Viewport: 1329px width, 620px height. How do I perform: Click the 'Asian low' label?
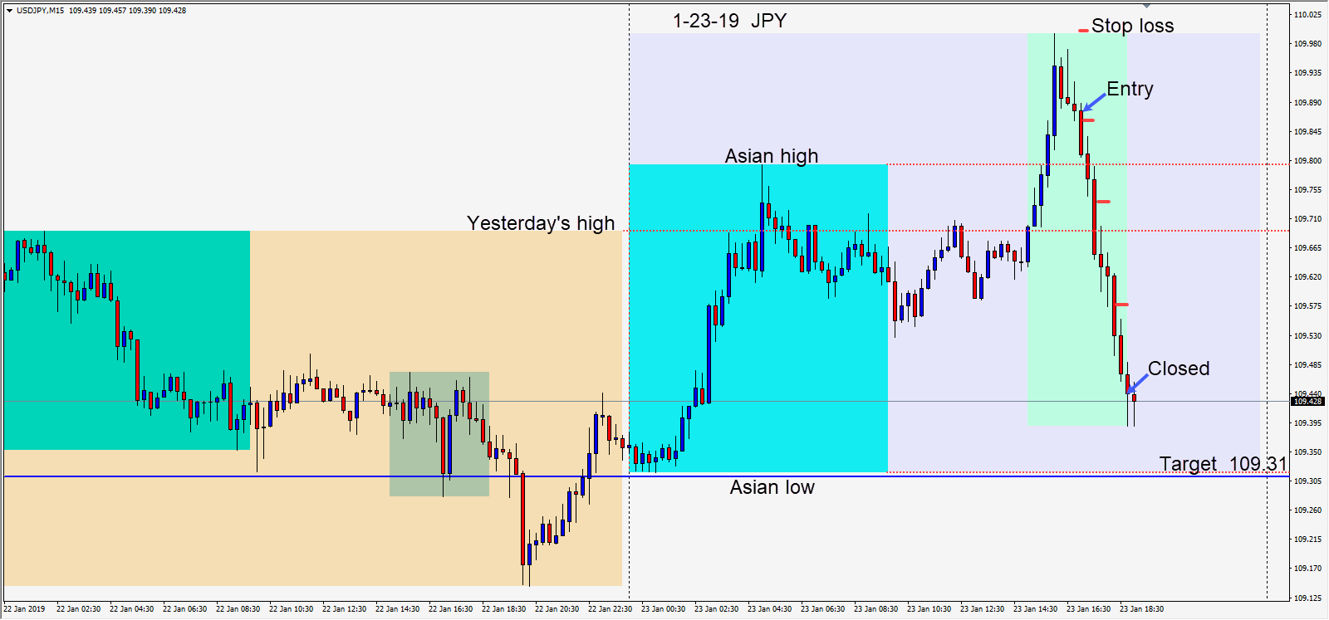tap(772, 487)
